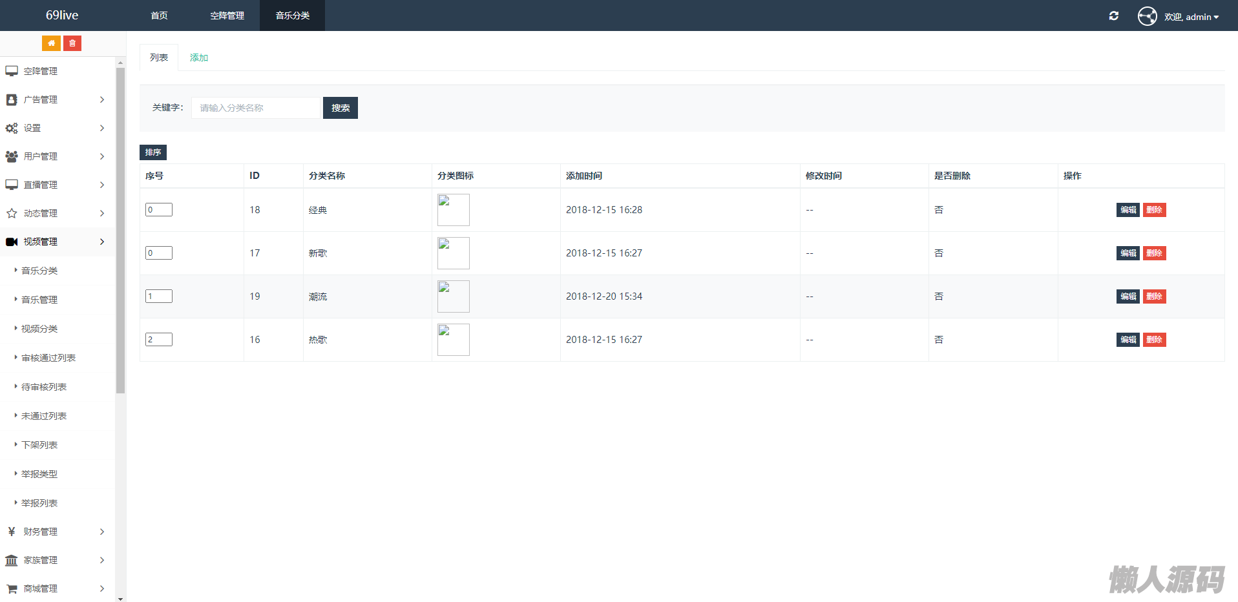Screen dimensions: 1238x602
Task: Open 空降管理 in top navigation
Action: pyautogui.click(x=227, y=16)
